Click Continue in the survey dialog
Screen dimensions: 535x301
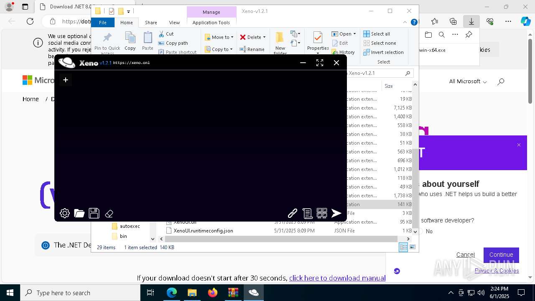(501, 255)
